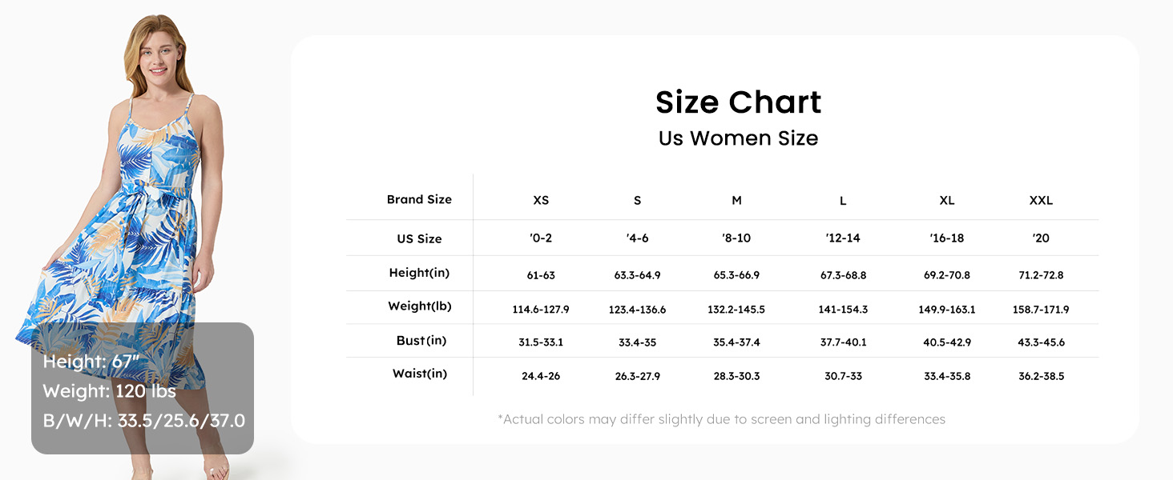
Task: Click the Waist(in) row label
Action: click(x=419, y=374)
